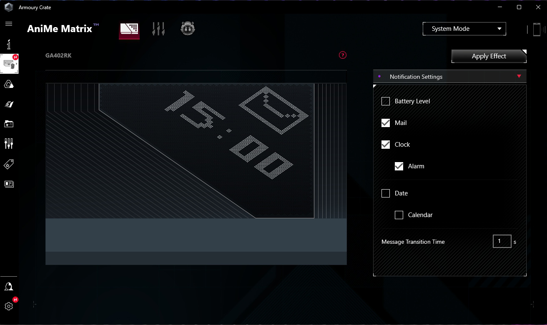The width and height of the screenshot is (547, 325).
Task: Select the Device keyboard-mouse sidebar icon
Action: click(x=9, y=64)
